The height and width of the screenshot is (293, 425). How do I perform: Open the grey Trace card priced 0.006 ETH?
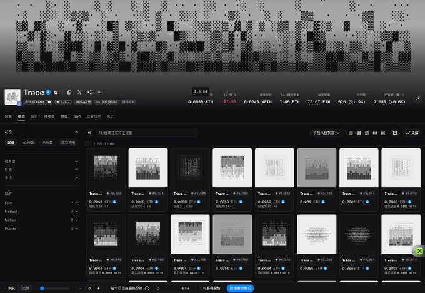coord(317,180)
